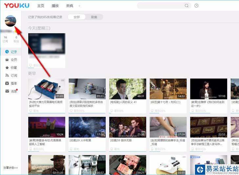Play the 10:24 TED video thumbnail
The height and width of the screenshot is (175, 239).
pos(47,127)
